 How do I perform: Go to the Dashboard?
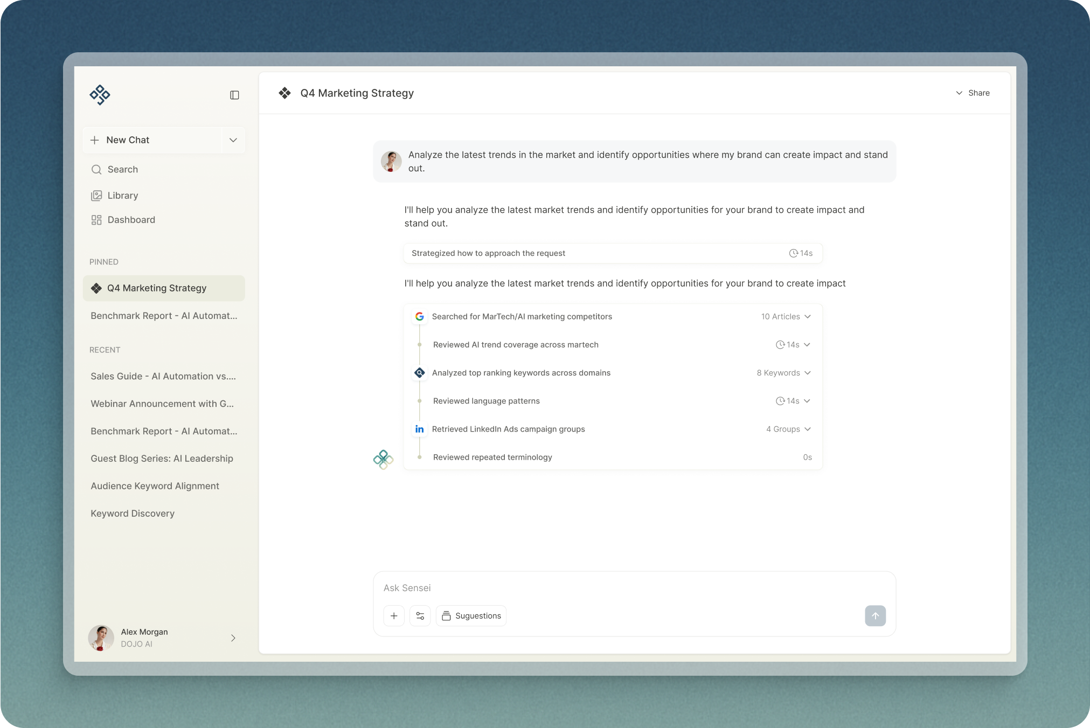click(131, 220)
